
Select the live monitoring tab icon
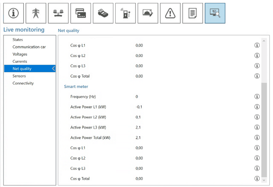(215, 13)
